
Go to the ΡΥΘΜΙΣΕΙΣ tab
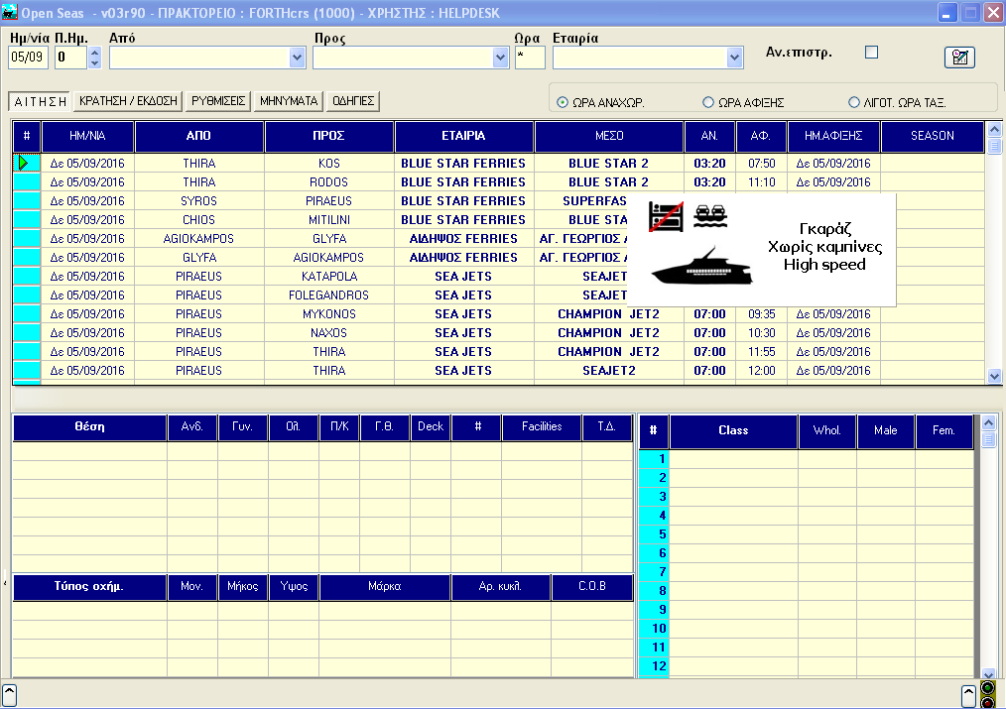(x=218, y=101)
